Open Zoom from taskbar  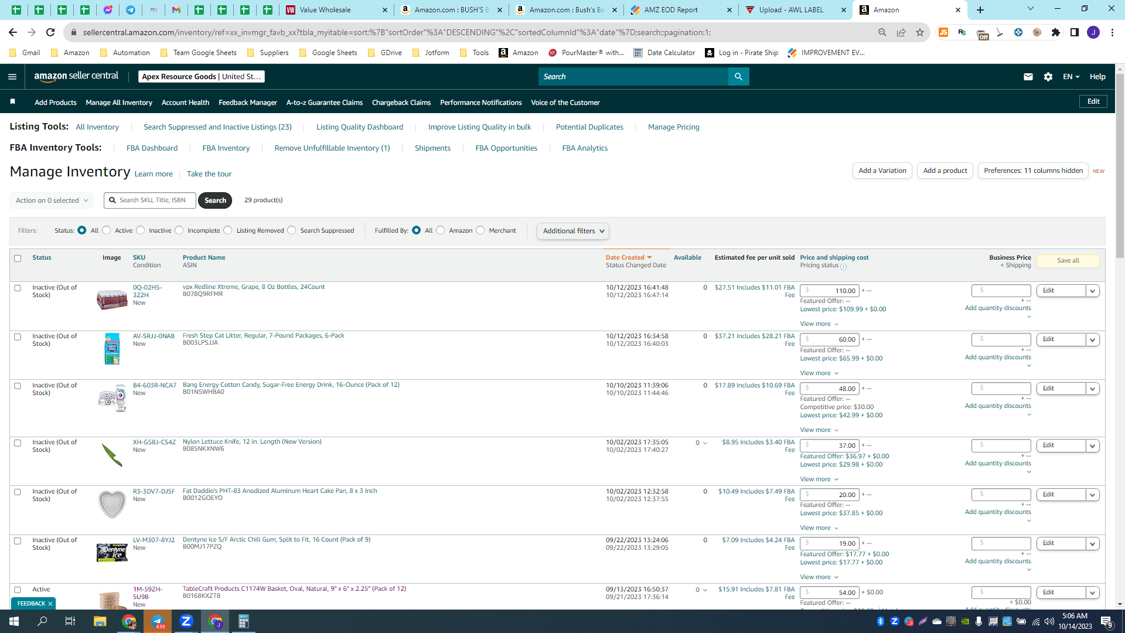pyautogui.click(x=186, y=621)
